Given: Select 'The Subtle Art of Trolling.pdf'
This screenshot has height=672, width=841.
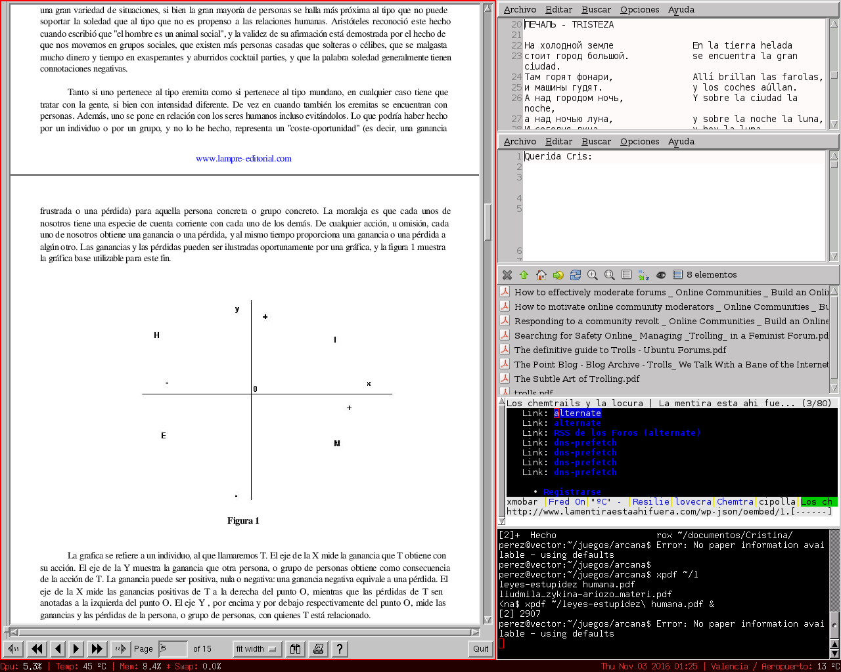Looking at the screenshot, I should coord(570,379).
